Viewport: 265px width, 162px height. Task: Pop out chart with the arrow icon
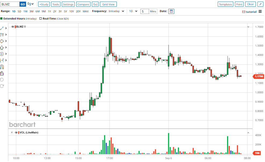tap(260, 4)
